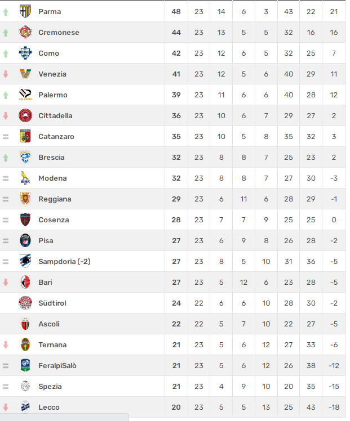Select the Bari team name
The height and width of the screenshot is (421, 350).
(x=45, y=283)
